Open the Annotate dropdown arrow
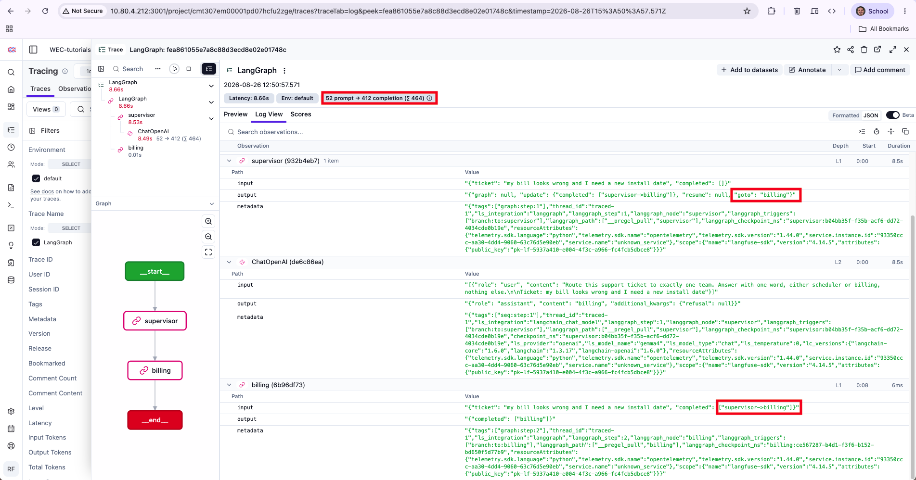This screenshot has width=916, height=480. pos(839,70)
